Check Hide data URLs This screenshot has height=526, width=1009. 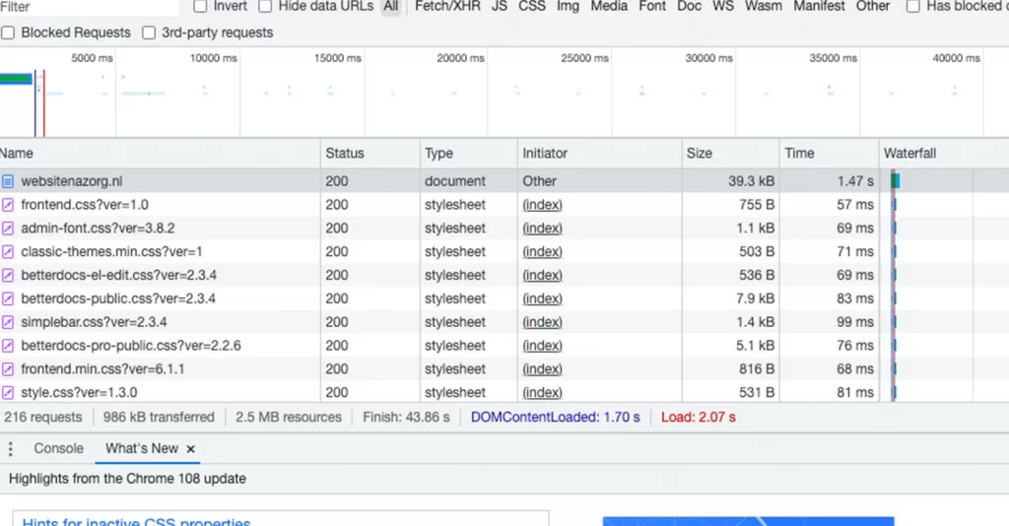pyautogui.click(x=265, y=7)
